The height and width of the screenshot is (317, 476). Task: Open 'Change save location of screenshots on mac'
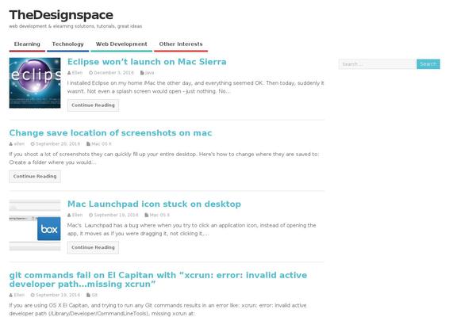click(x=110, y=133)
